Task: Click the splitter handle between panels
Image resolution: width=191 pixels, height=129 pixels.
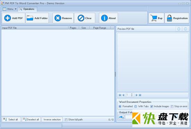Action: click(x=115, y=74)
